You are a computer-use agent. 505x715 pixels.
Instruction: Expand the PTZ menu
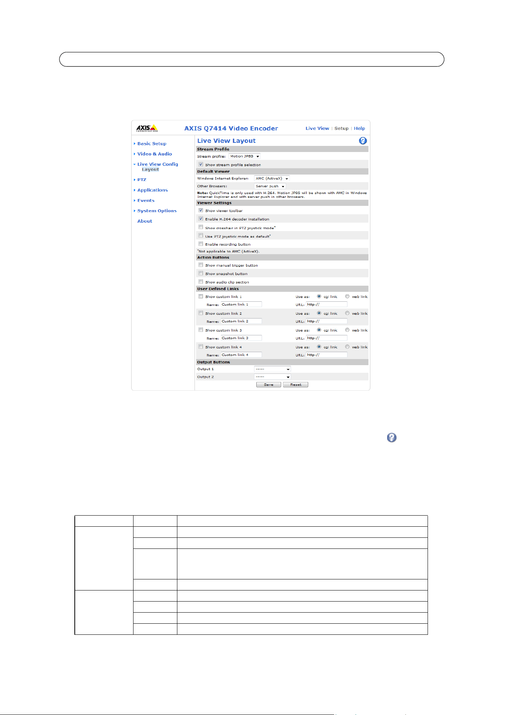(x=142, y=180)
